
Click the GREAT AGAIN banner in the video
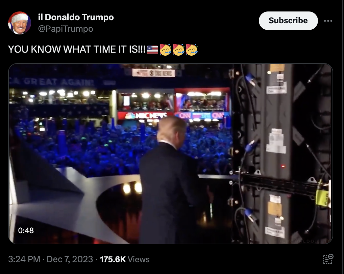pos(53,82)
